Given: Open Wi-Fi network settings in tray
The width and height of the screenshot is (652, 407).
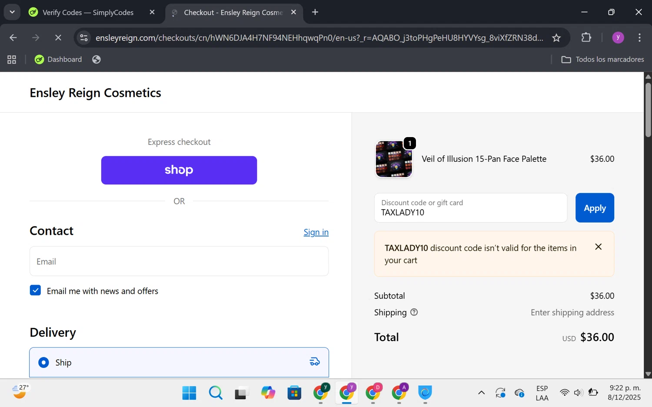Looking at the screenshot, I should (564, 393).
